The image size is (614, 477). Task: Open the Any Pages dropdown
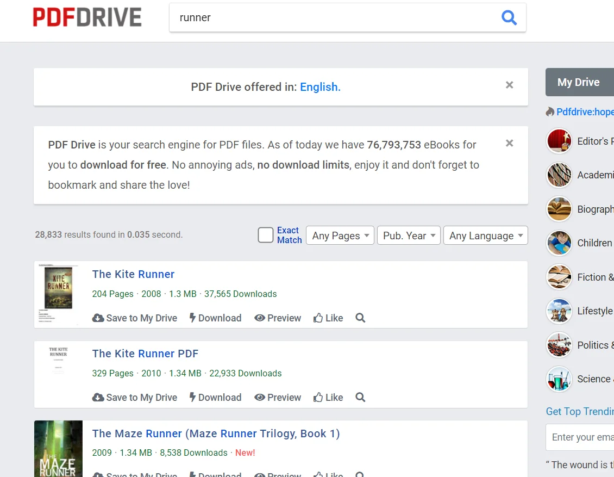click(x=340, y=236)
